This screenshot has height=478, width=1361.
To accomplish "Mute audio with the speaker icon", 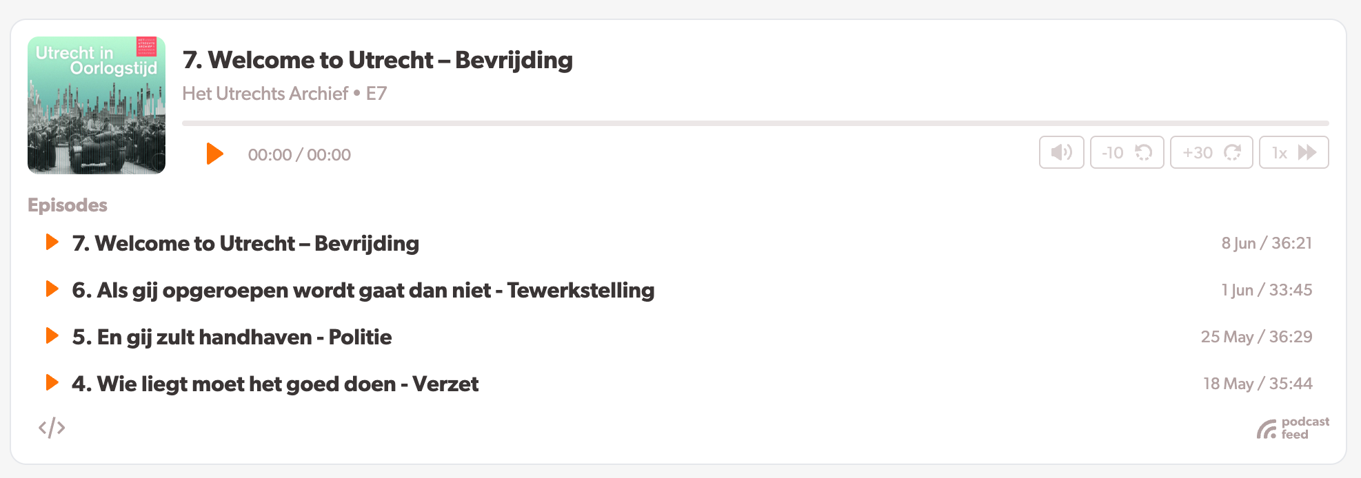I will click(x=1061, y=152).
